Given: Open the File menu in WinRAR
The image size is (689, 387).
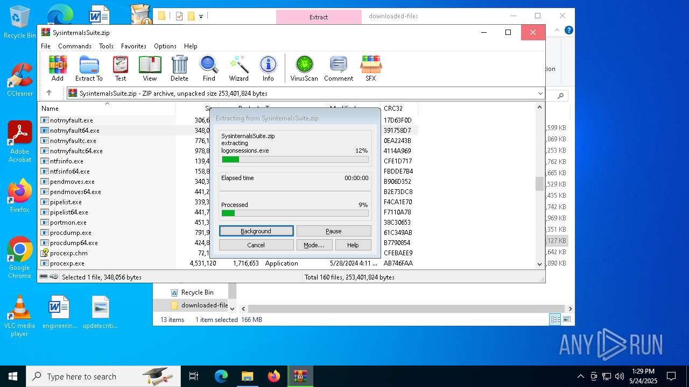Looking at the screenshot, I should tap(46, 46).
